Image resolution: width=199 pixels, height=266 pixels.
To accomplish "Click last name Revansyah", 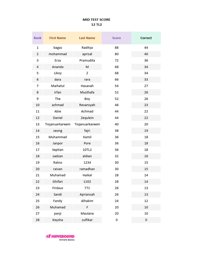I will [x=87, y=105].
